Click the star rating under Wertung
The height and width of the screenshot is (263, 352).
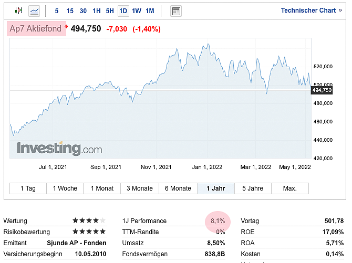[89, 221]
